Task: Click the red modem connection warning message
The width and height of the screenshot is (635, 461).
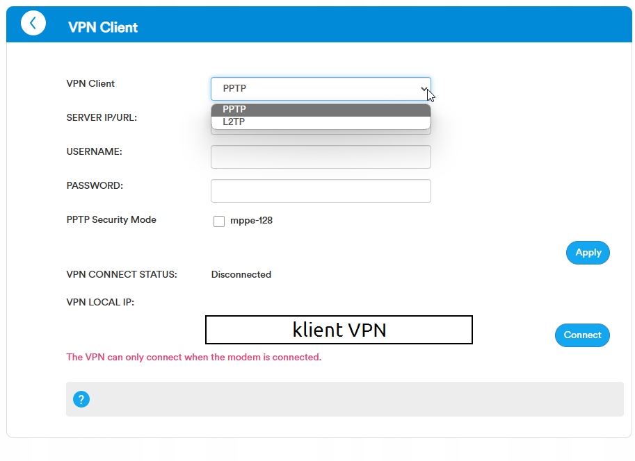Action: tap(193, 358)
